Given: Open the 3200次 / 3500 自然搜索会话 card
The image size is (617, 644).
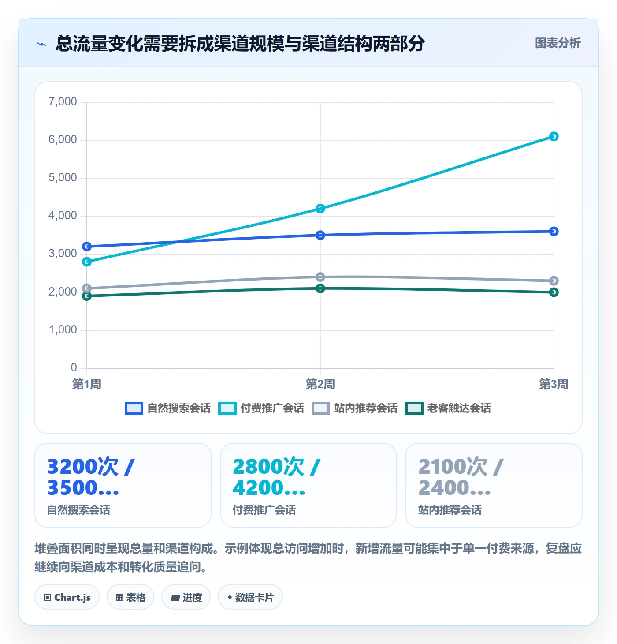Looking at the screenshot, I should point(123,485).
